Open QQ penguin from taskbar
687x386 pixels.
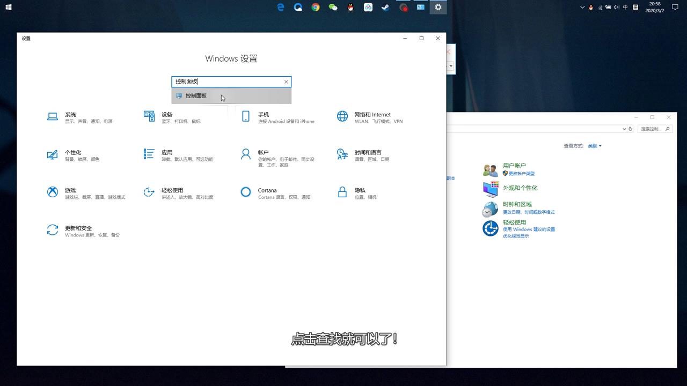[350, 7]
